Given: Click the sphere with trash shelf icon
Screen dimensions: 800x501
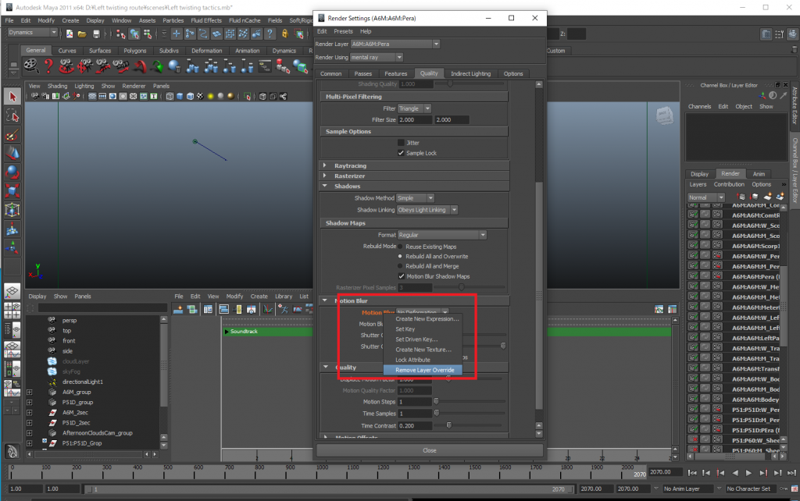Looking at the screenshot, I should point(175,66).
